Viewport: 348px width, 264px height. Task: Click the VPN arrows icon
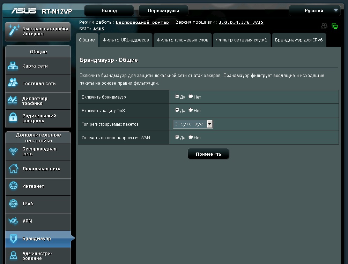click(x=13, y=220)
